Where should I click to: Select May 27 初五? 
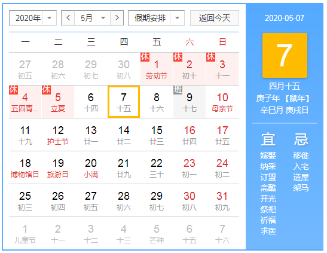(x=91, y=200)
